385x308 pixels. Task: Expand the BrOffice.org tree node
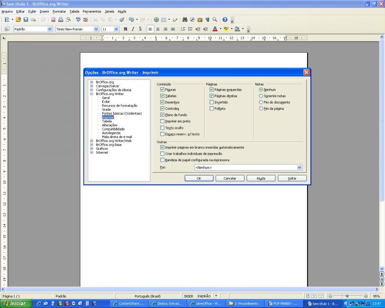click(91, 82)
